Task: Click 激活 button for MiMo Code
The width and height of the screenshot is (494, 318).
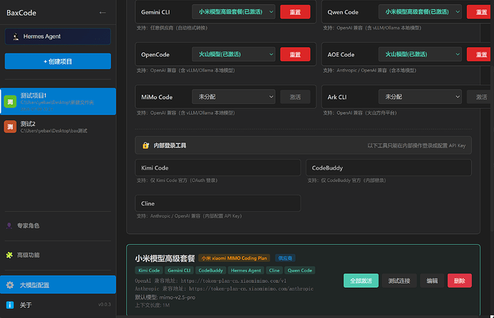Action: coord(295,97)
